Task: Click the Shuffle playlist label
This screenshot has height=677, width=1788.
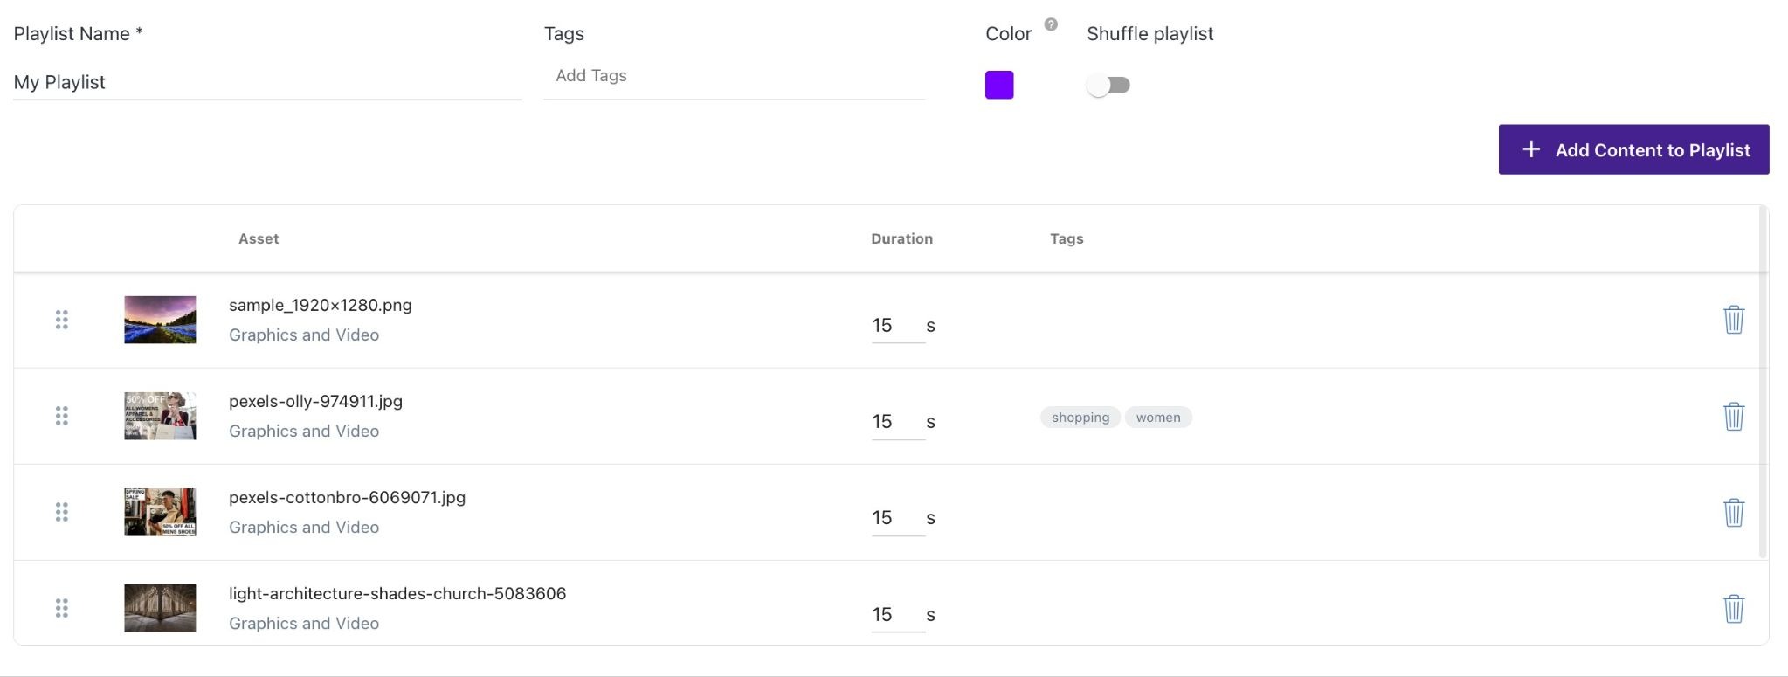Action: pyautogui.click(x=1150, y=34)
